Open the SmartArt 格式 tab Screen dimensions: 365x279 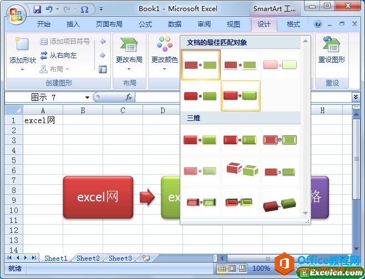tap(293, 24)
